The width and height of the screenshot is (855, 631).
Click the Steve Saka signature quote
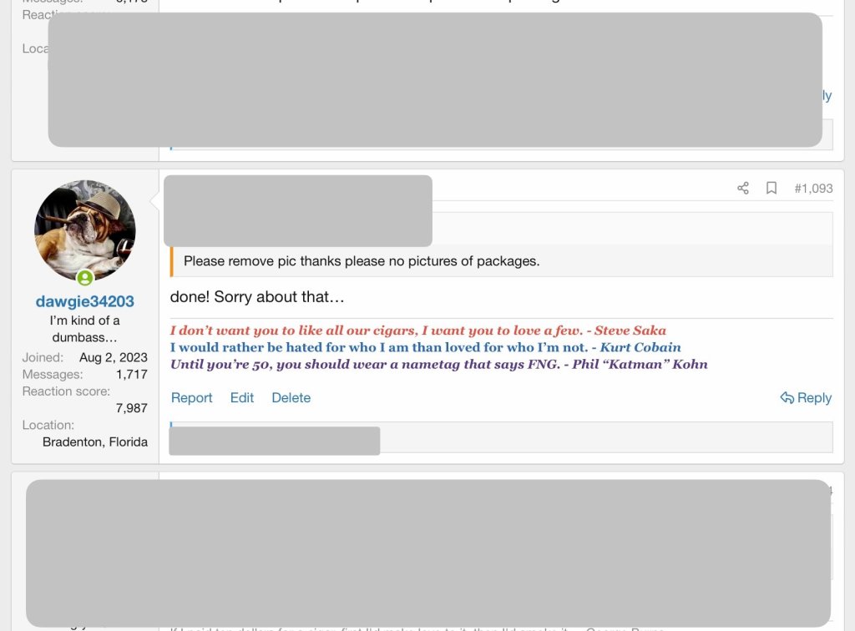click(417, 331)
